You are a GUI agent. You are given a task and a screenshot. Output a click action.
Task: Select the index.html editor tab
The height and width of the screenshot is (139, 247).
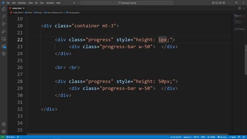17,8
